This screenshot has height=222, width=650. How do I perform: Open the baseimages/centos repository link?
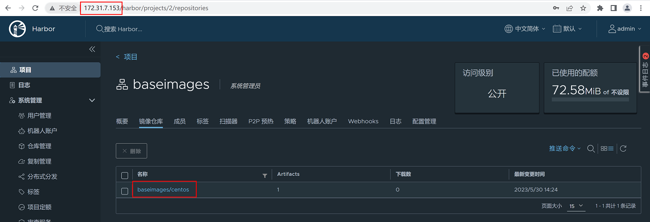[163, 189]
